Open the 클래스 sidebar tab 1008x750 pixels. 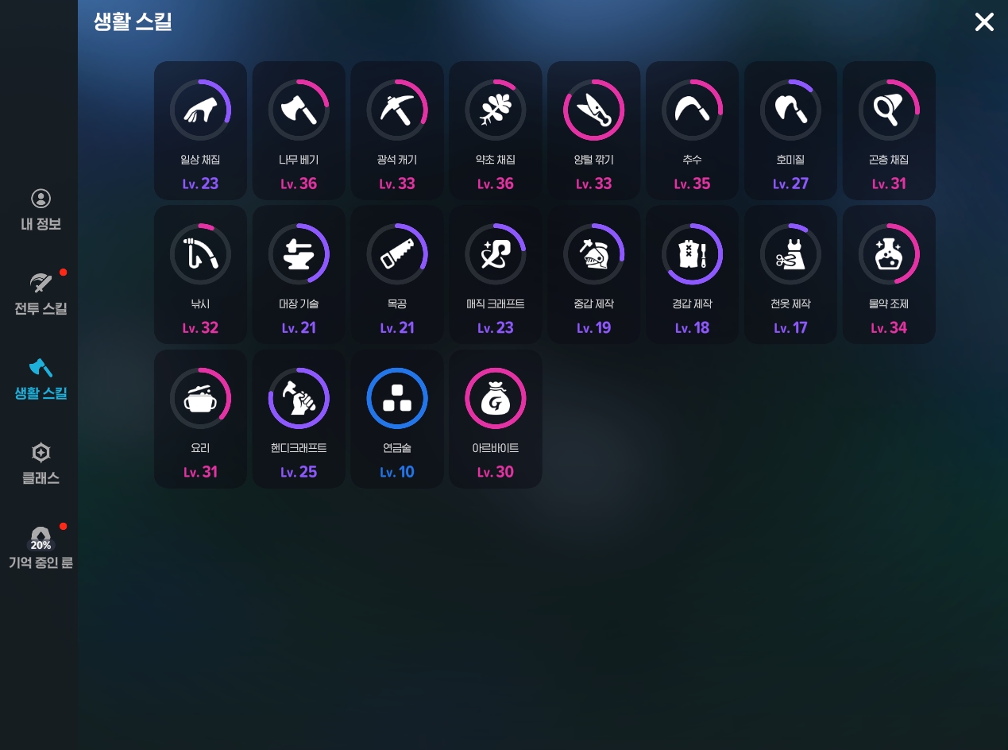(x=41, y=464)
